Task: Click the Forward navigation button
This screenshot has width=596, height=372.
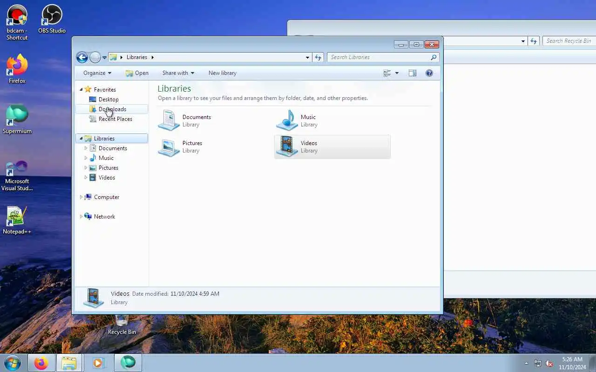Action: coord(95,57)
